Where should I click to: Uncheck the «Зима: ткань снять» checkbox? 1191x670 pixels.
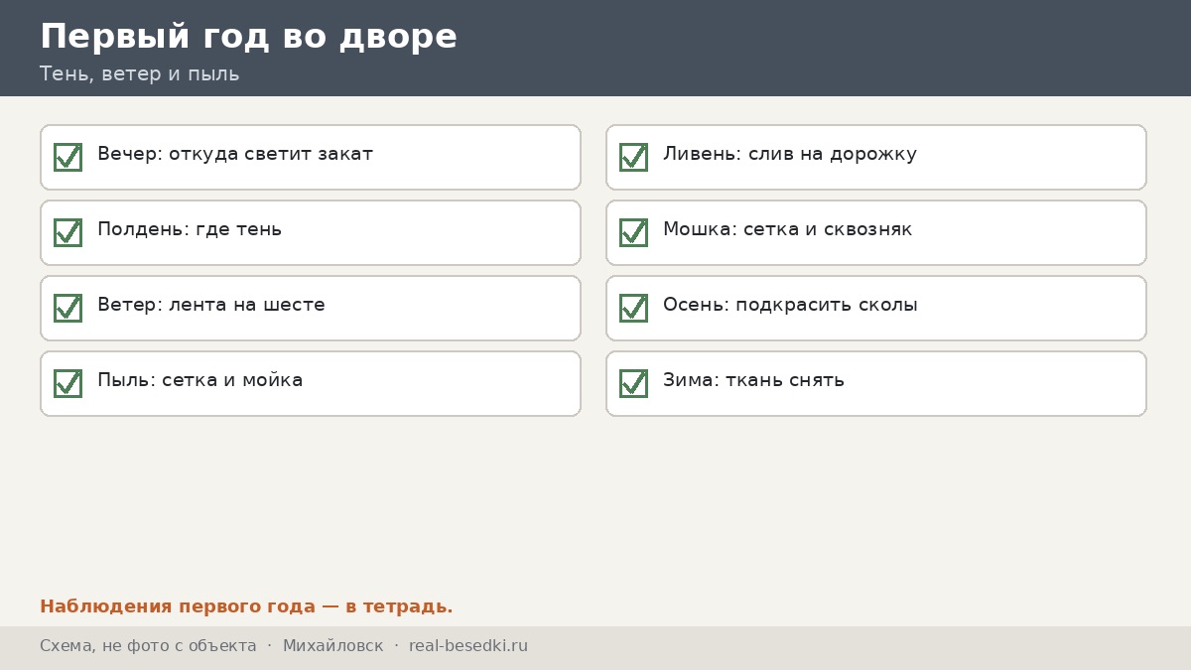click(633, 383)
